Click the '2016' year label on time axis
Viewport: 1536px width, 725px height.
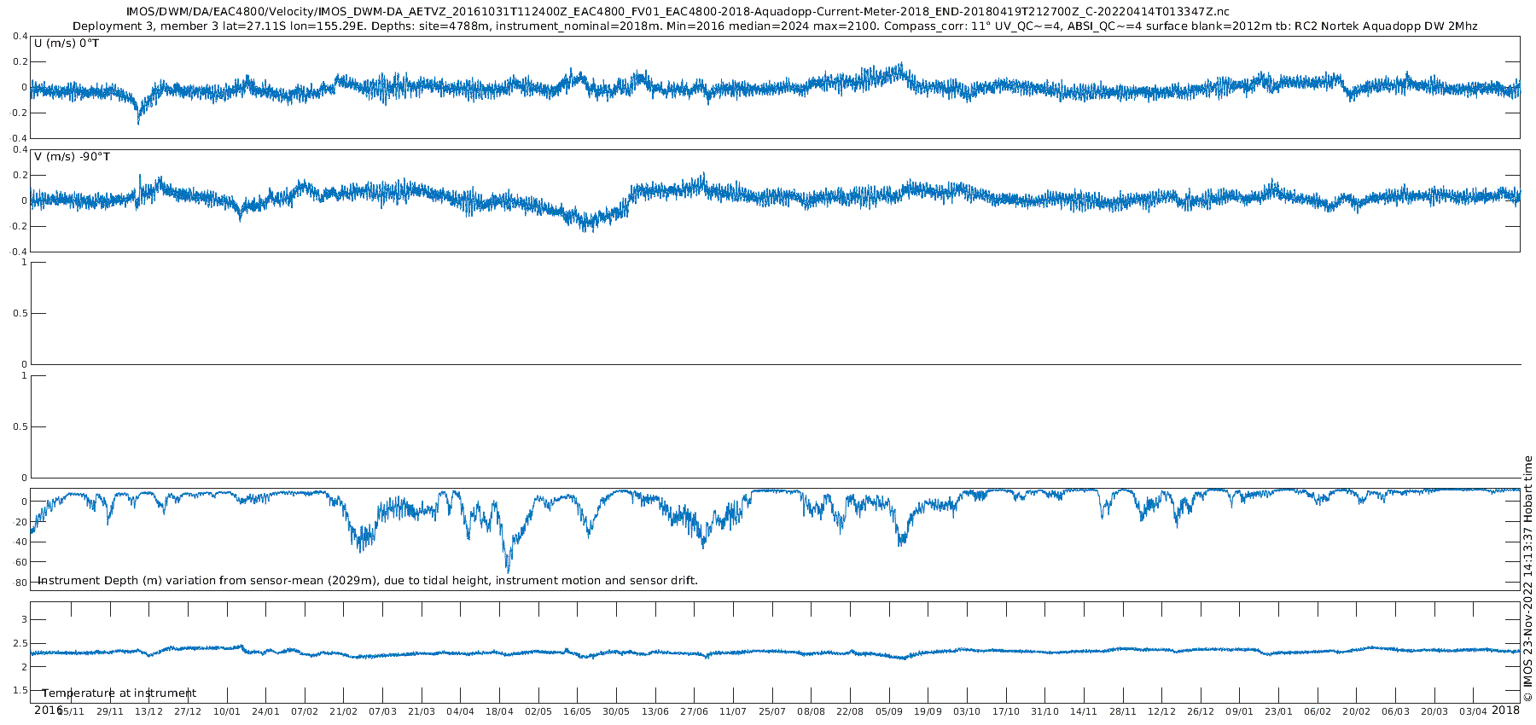pyautogui.click(x=48, y=710)
